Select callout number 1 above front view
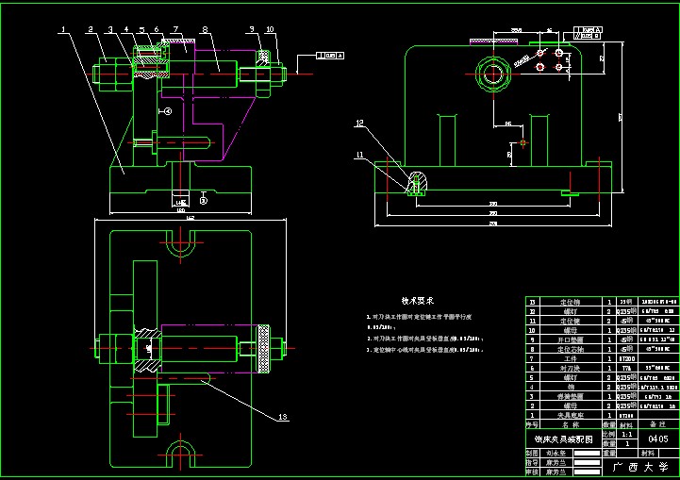Image resolution: width=680 pixels, height=480 pixels. pos(63,29)
